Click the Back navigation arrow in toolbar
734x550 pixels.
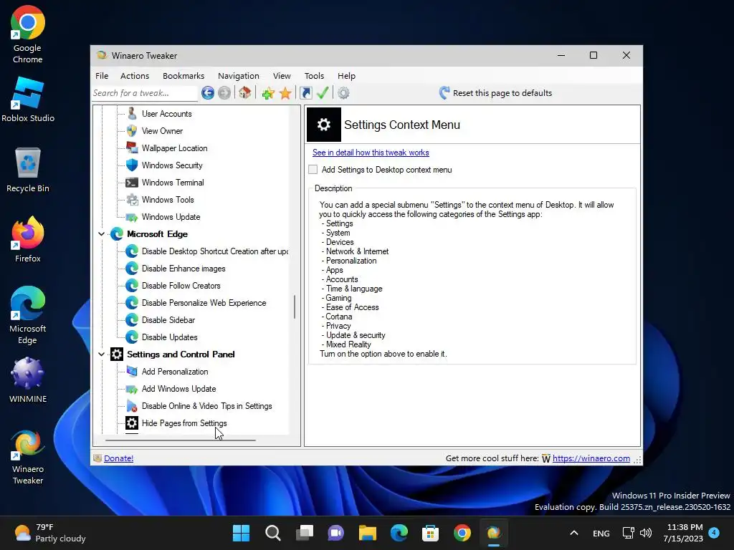tap(208, 93)
